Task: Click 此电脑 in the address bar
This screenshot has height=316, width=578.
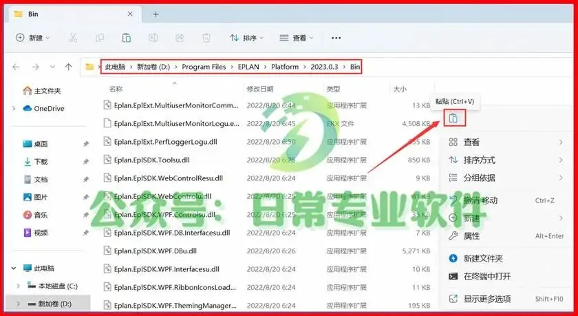Action: click(115, 67)
